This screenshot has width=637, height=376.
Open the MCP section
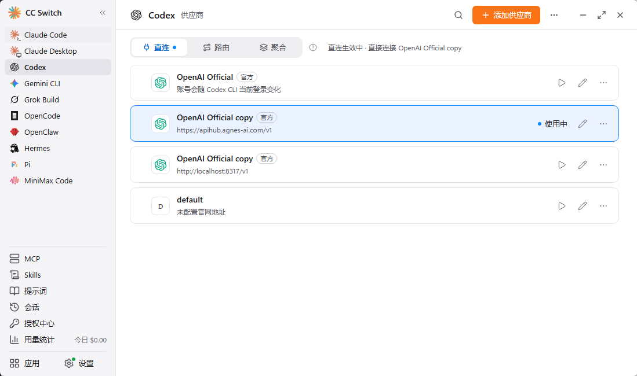click(58, 259)
